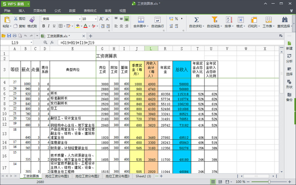296x185 pixels.
Task: Switch to the 岗位工资分布图1 sheet tab
Action: [x=57, y=176]
